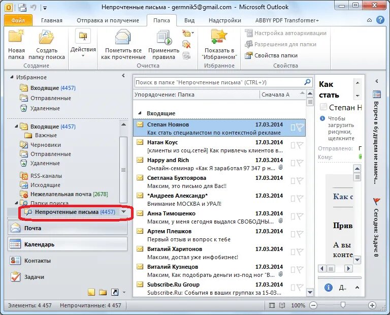Image resolution: width=390 pixels, height=315 pixels.
Task: Open the Исходящие outbox folder
Action: (40, 185)
